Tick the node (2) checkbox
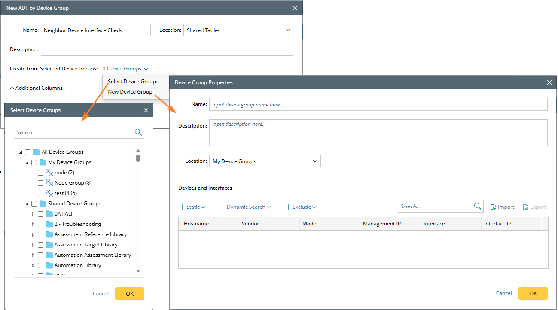Image resolution: width=558 pixels, height=310 pixels. [41, 173]
